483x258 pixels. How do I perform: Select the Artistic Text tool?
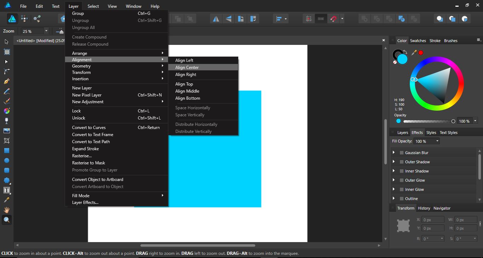tap(7, 190)
